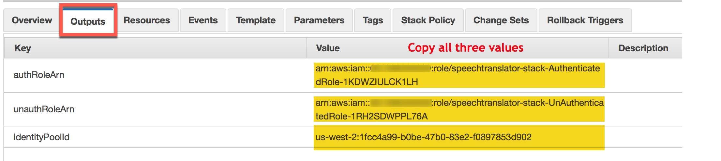The image size is (721, 161).
Task: Open the Template tab
Action: click(256, 20)
